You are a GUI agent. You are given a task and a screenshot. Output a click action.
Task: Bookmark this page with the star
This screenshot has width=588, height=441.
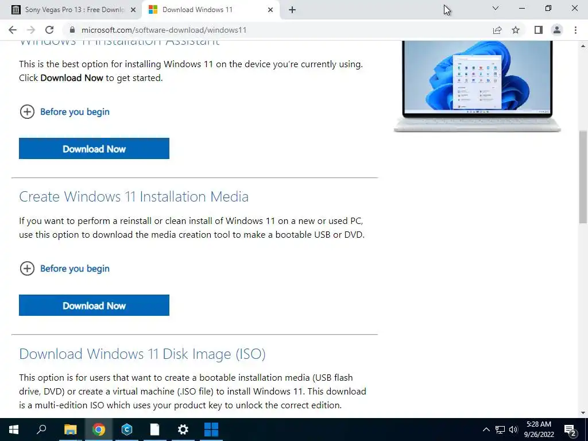point(516,30)
